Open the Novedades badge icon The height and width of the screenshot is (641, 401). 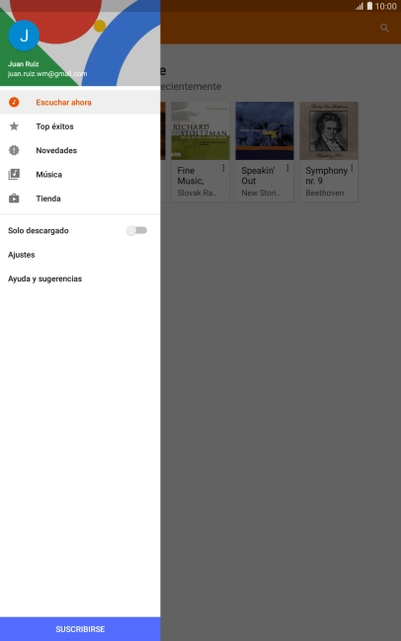14,150
